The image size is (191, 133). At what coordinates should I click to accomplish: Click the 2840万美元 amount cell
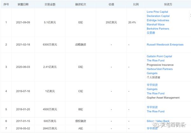pyautogui.click(x=50, y=128)
